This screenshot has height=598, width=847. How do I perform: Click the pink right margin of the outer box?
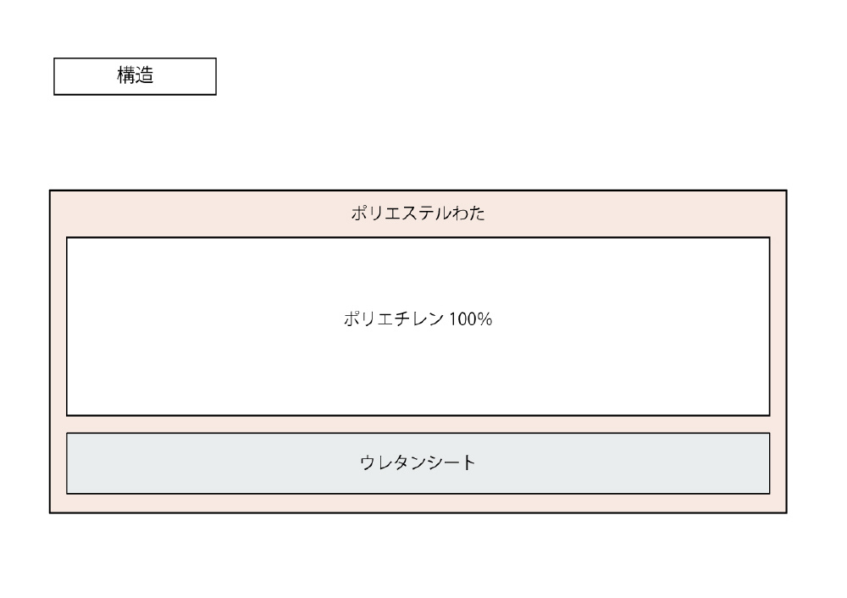click(778, 352)
